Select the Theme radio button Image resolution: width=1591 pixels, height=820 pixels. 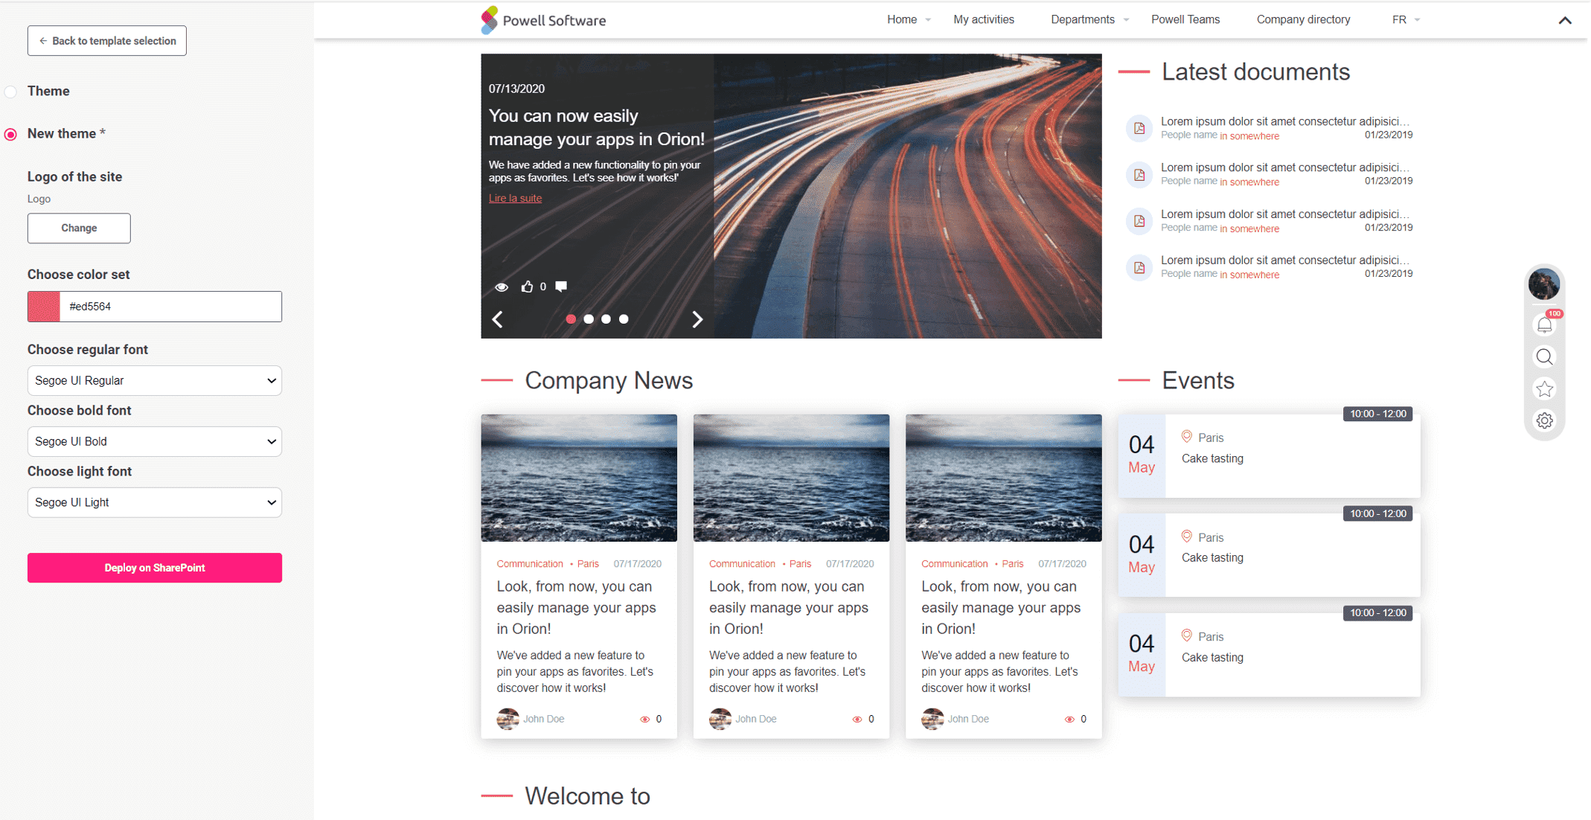[x=10, y=92]
